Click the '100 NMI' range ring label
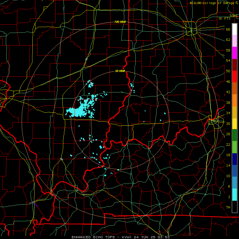This screenshot has width=239, height=239. pos(120,22)
